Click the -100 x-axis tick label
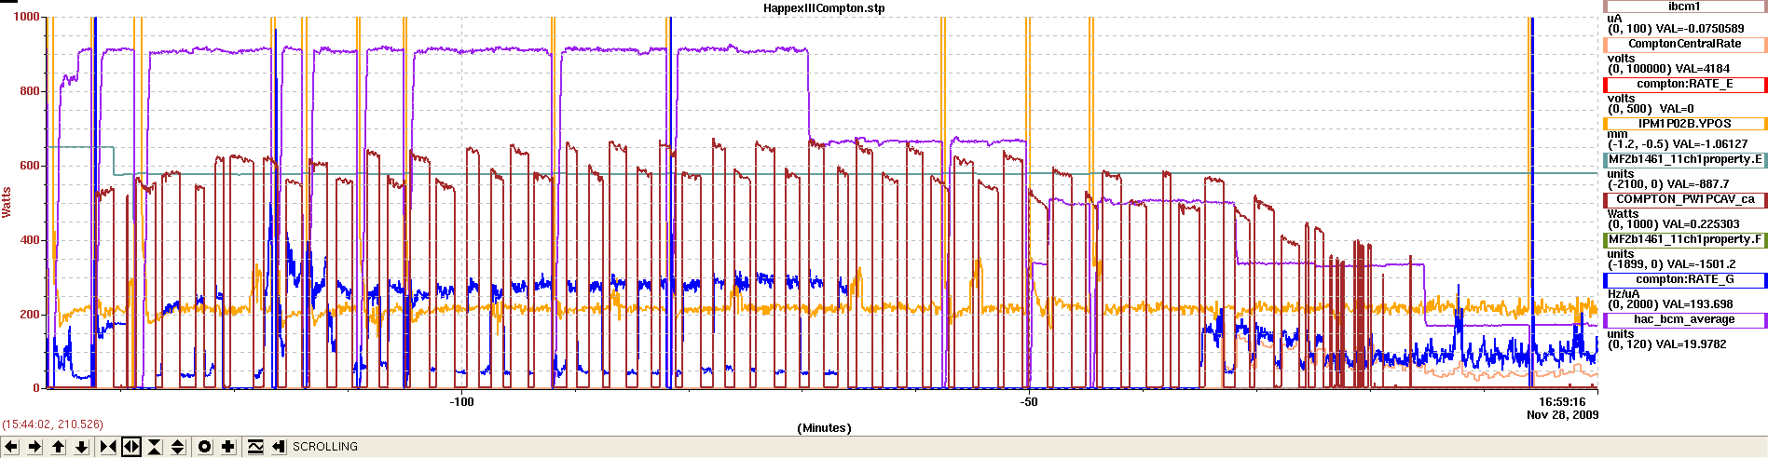Viewport: 1768px width, 458px height. [x=461, y=402]
